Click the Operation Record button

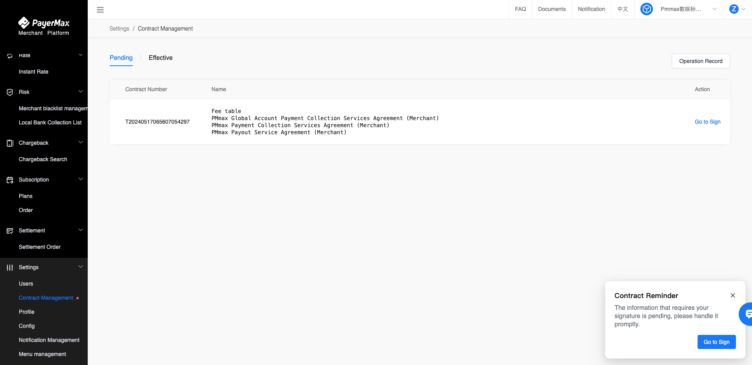point(701,61)
